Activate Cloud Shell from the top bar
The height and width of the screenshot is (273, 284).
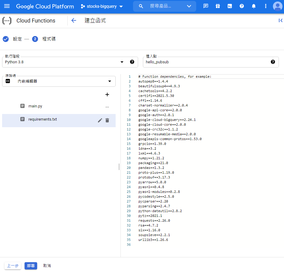[x=229, y=6]
